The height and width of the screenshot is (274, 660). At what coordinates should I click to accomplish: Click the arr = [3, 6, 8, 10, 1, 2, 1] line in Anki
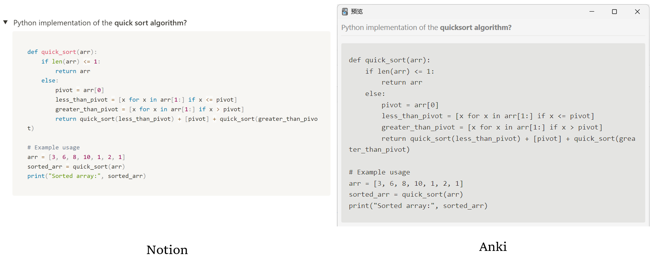pos(406,183)
